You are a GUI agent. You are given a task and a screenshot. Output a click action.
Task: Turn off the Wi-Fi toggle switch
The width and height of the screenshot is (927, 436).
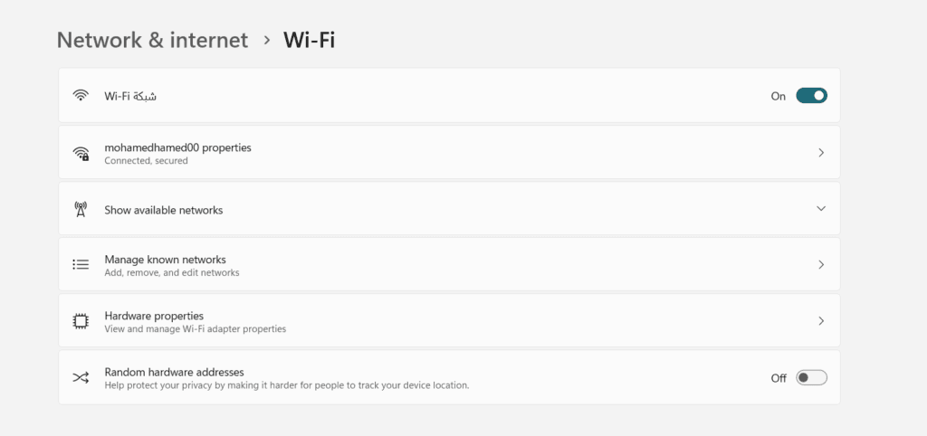[811, 96]
